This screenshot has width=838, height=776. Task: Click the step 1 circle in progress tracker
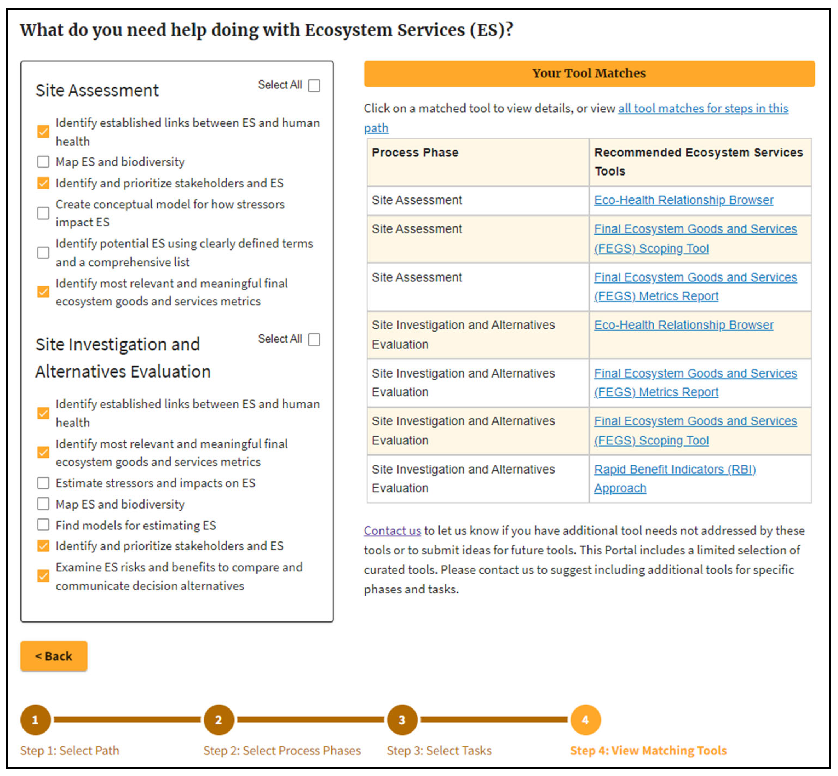pyautogui.click(x=35, y=720)
